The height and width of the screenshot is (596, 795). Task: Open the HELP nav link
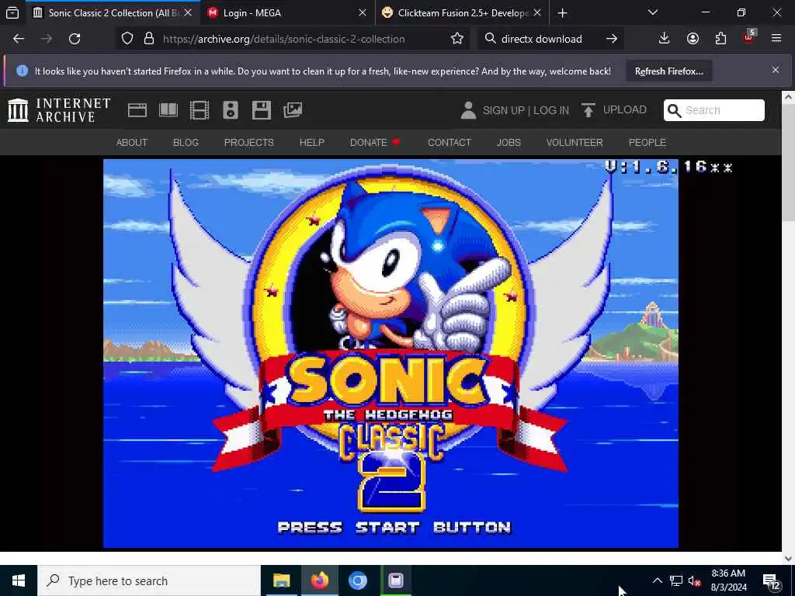click(312, 143)
